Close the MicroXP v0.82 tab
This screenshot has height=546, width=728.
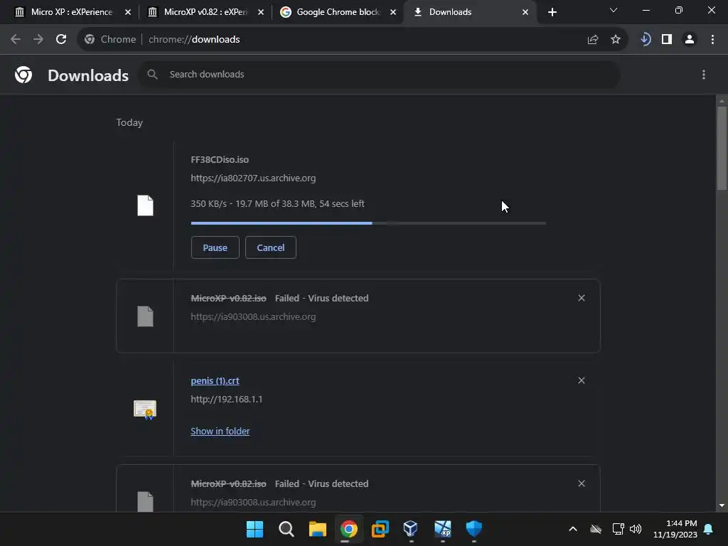point(261,12)
